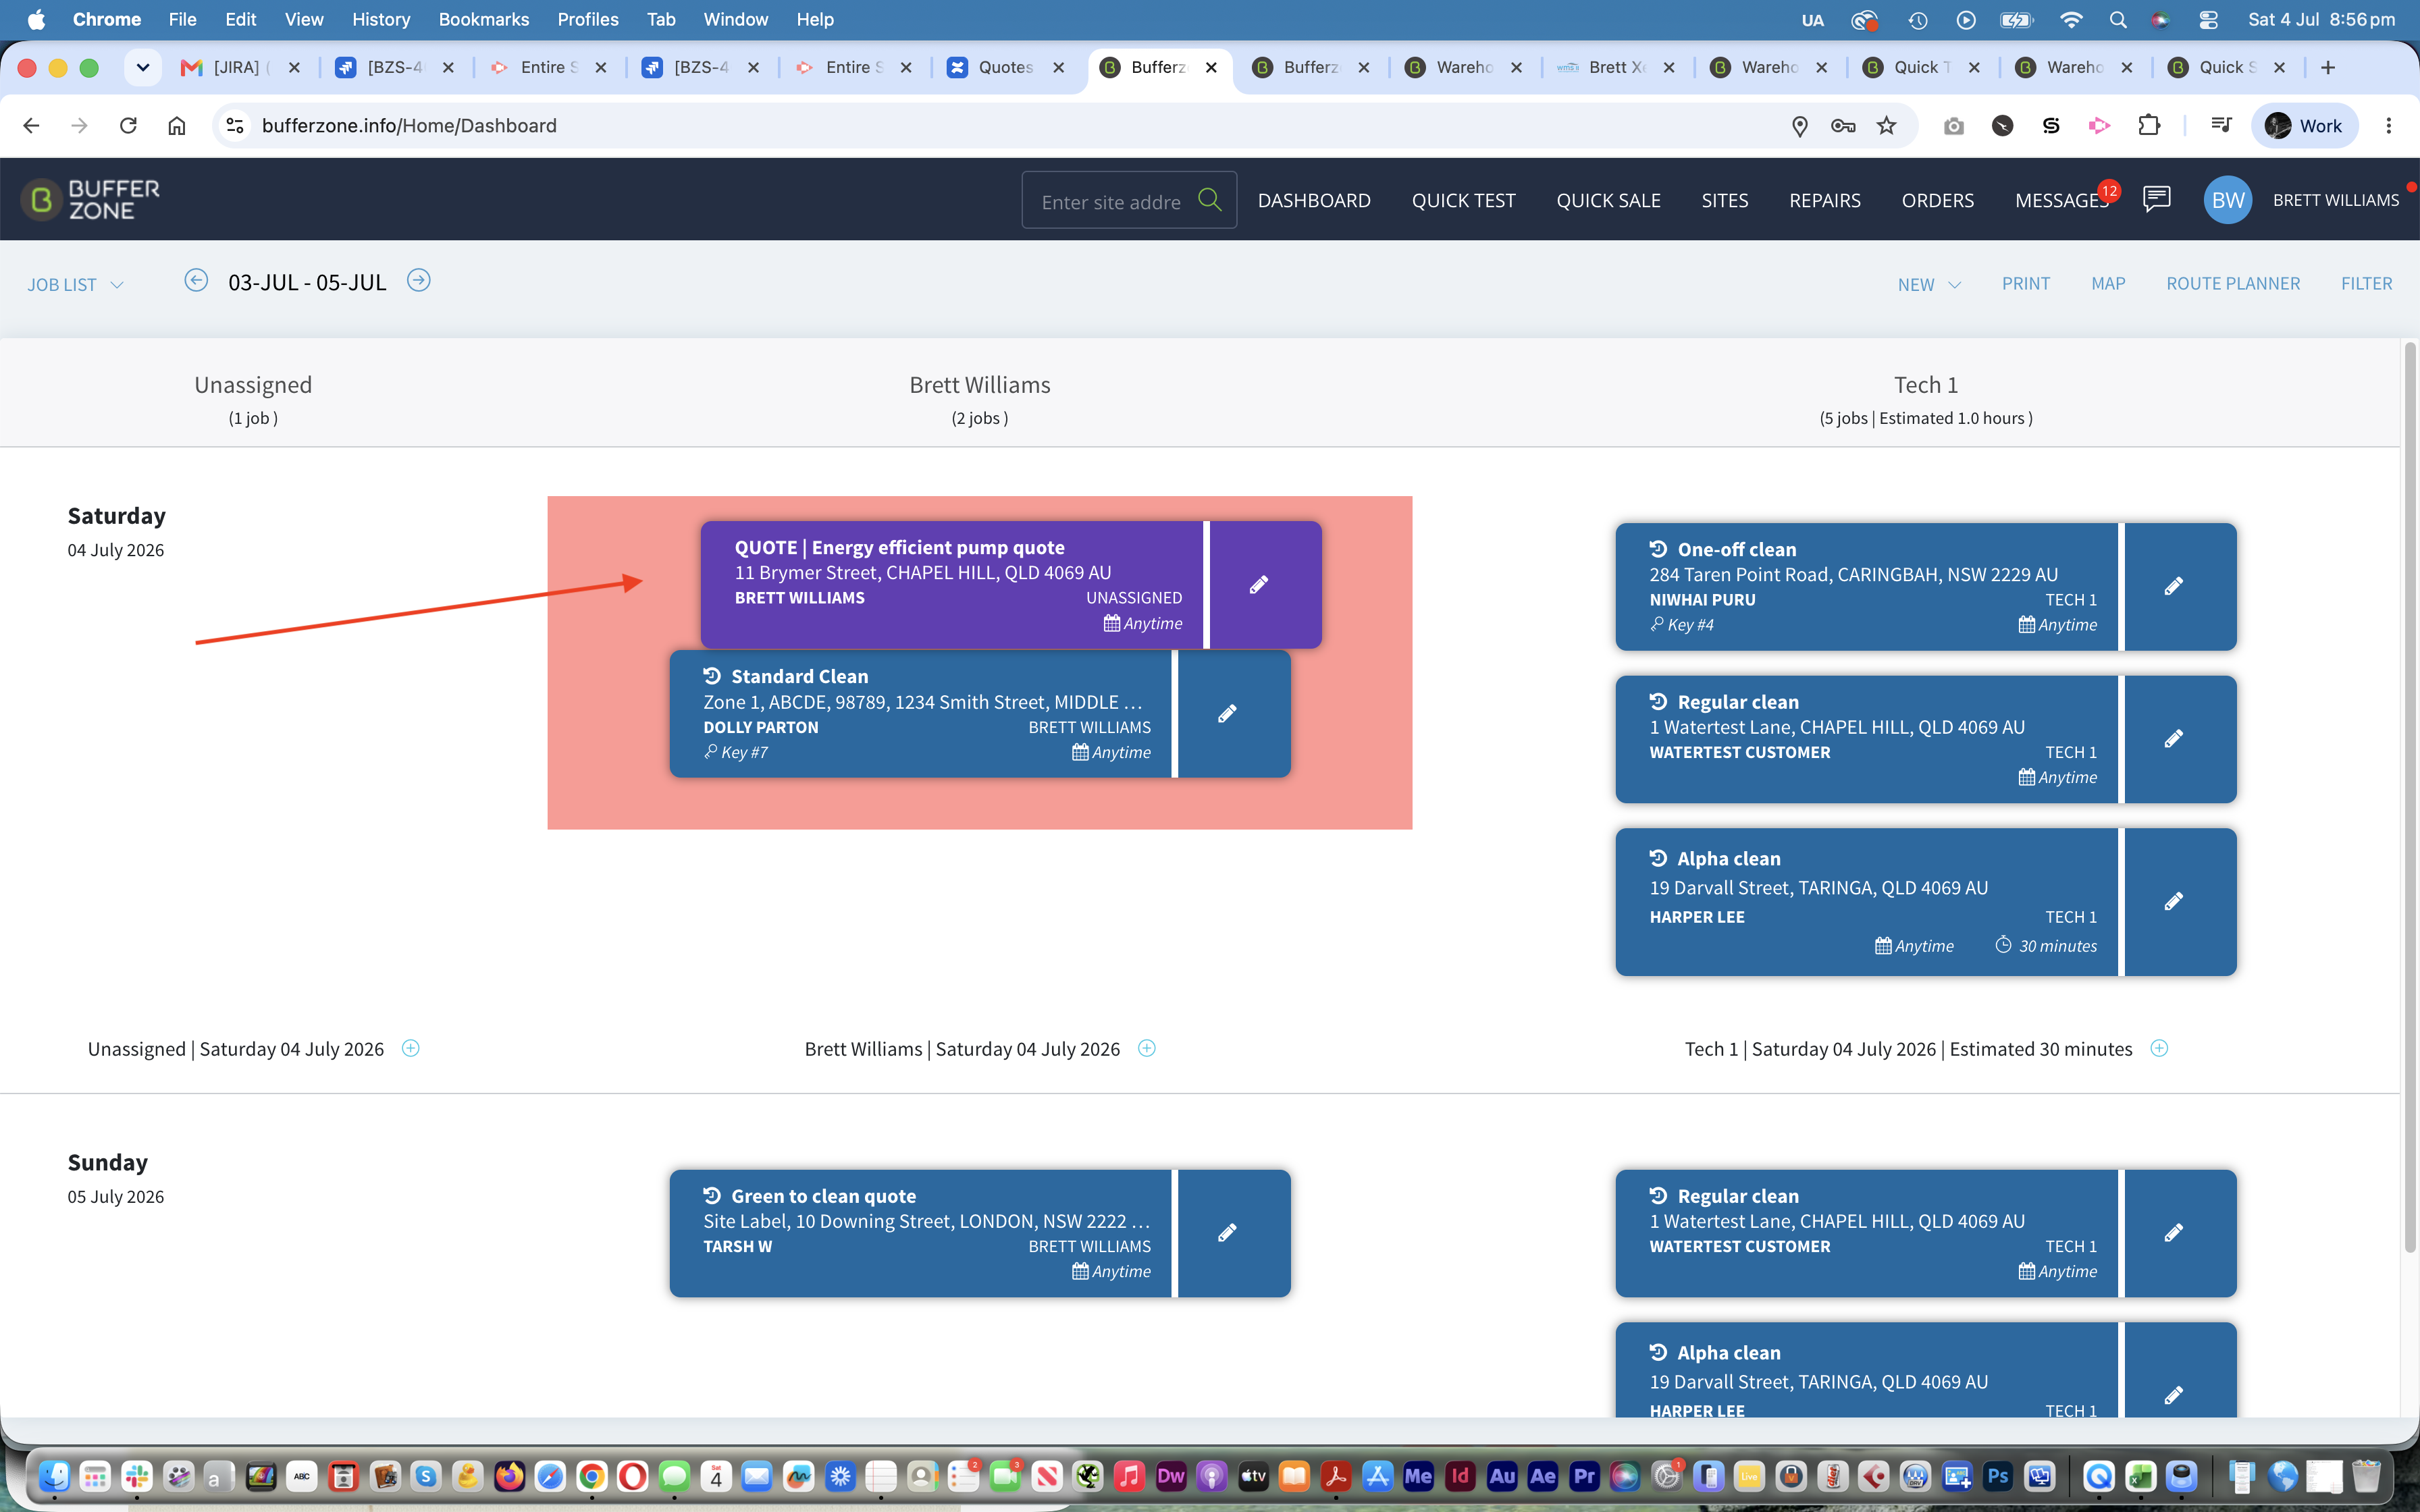Expand the JOB LIST dropdown

click(x=76, y=285)
